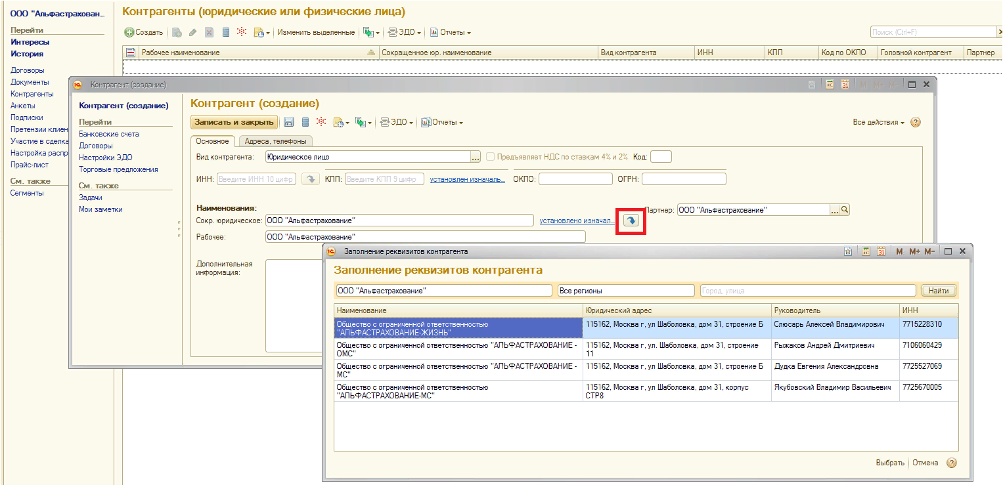
Task: Open calendar icon in Заполнение реквизитов title bar
Action: (881, 251)
